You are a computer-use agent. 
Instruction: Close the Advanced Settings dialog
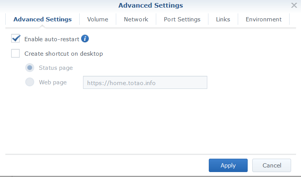(x=294, y=5)
